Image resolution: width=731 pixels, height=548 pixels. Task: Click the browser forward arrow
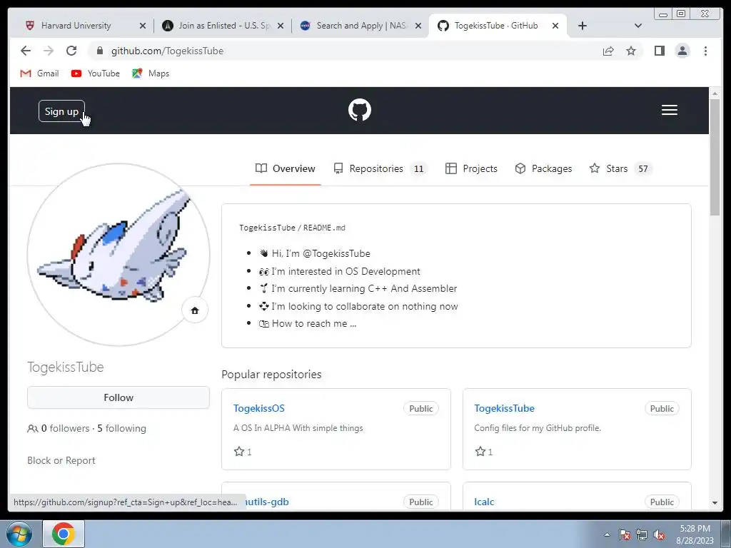click(x=49, y=51)
